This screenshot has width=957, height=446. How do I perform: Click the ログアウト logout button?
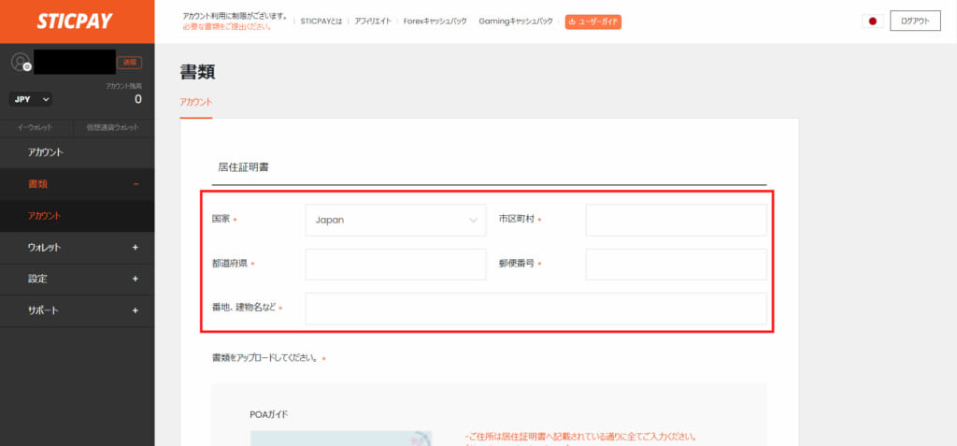click(x=915, y=21)
